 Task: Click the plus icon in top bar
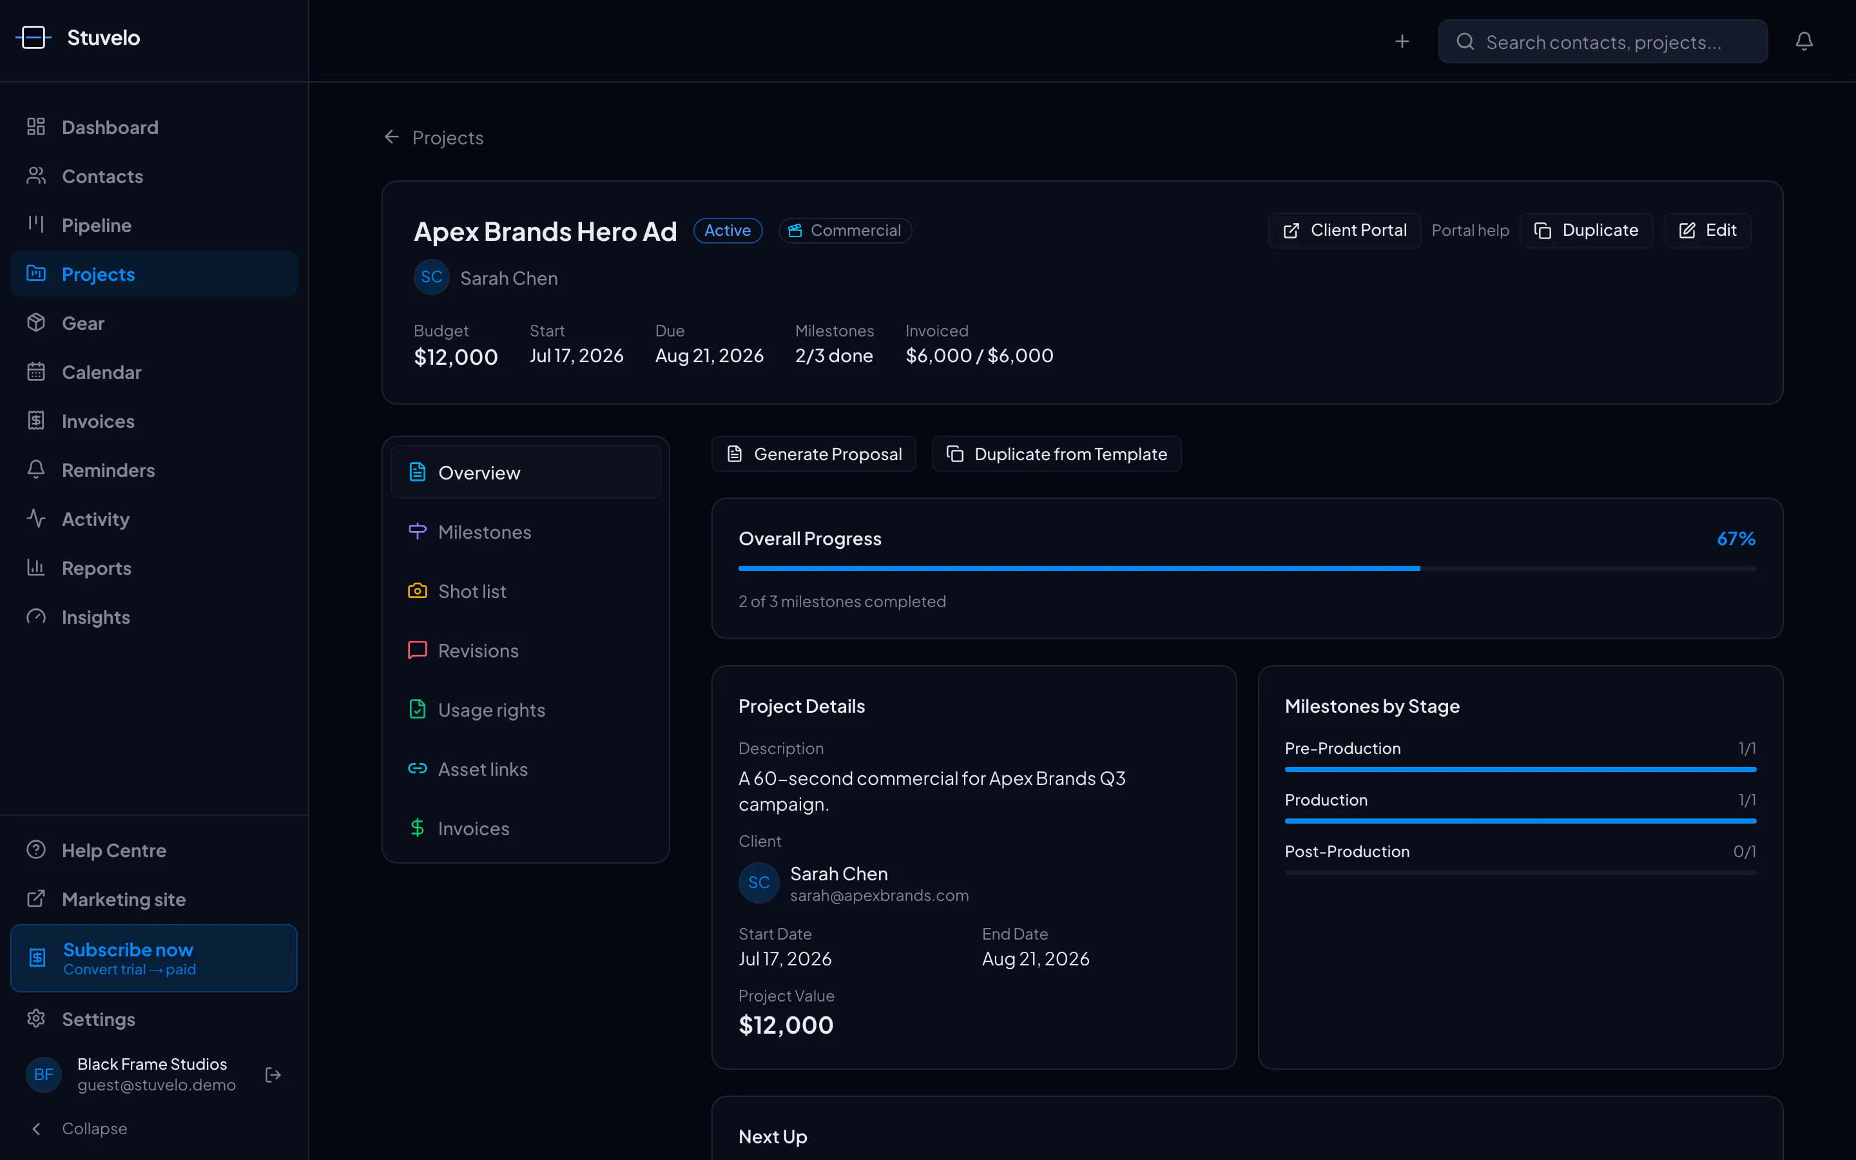click(x=1402, y=41)
